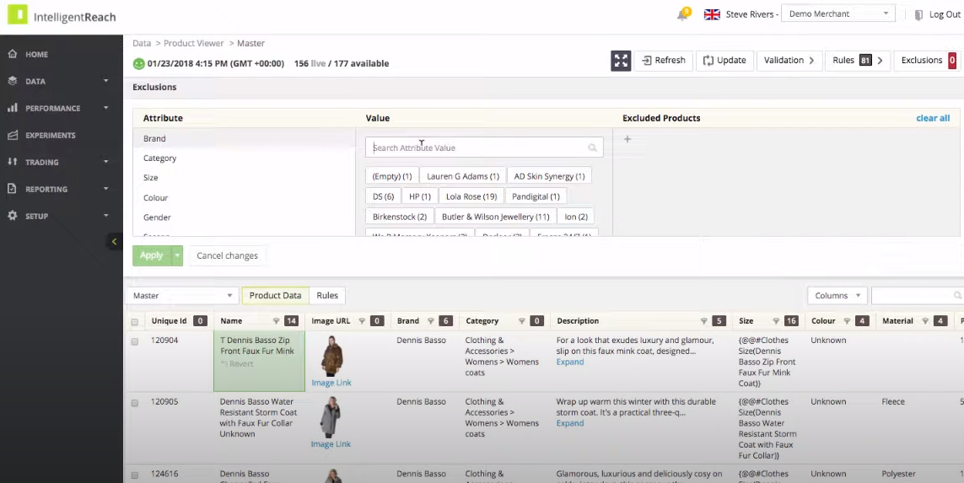
Task: Select the Lola Rose (19) value chip
Action: pyautogui.click(x=471, y=196)
